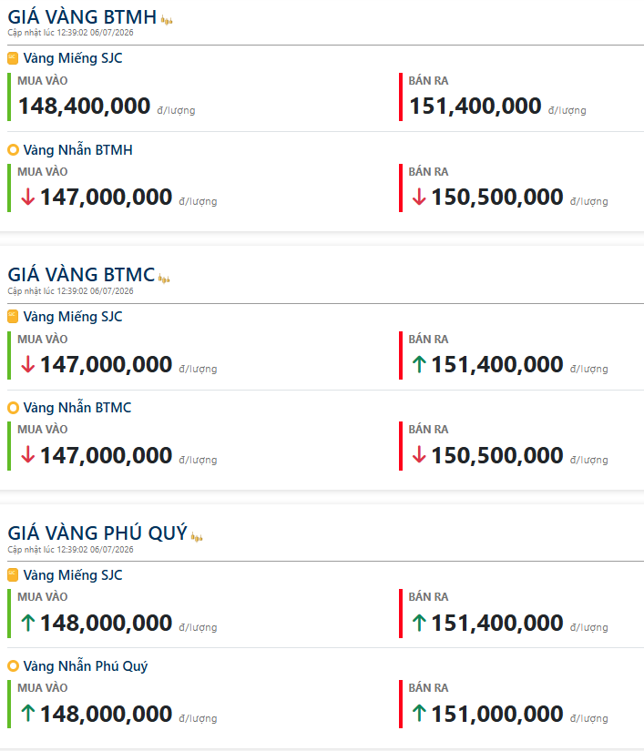Viewport: 644px width, 751px height.
Task: Click Phú Quý ring sell price 151,000,000
Action: coord(497,714)
